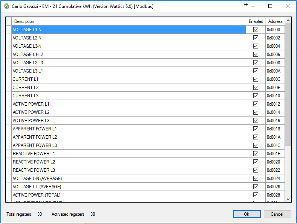Click address cell 0x000E
Viewport: 297px width, 224px height.
point(275,88)
